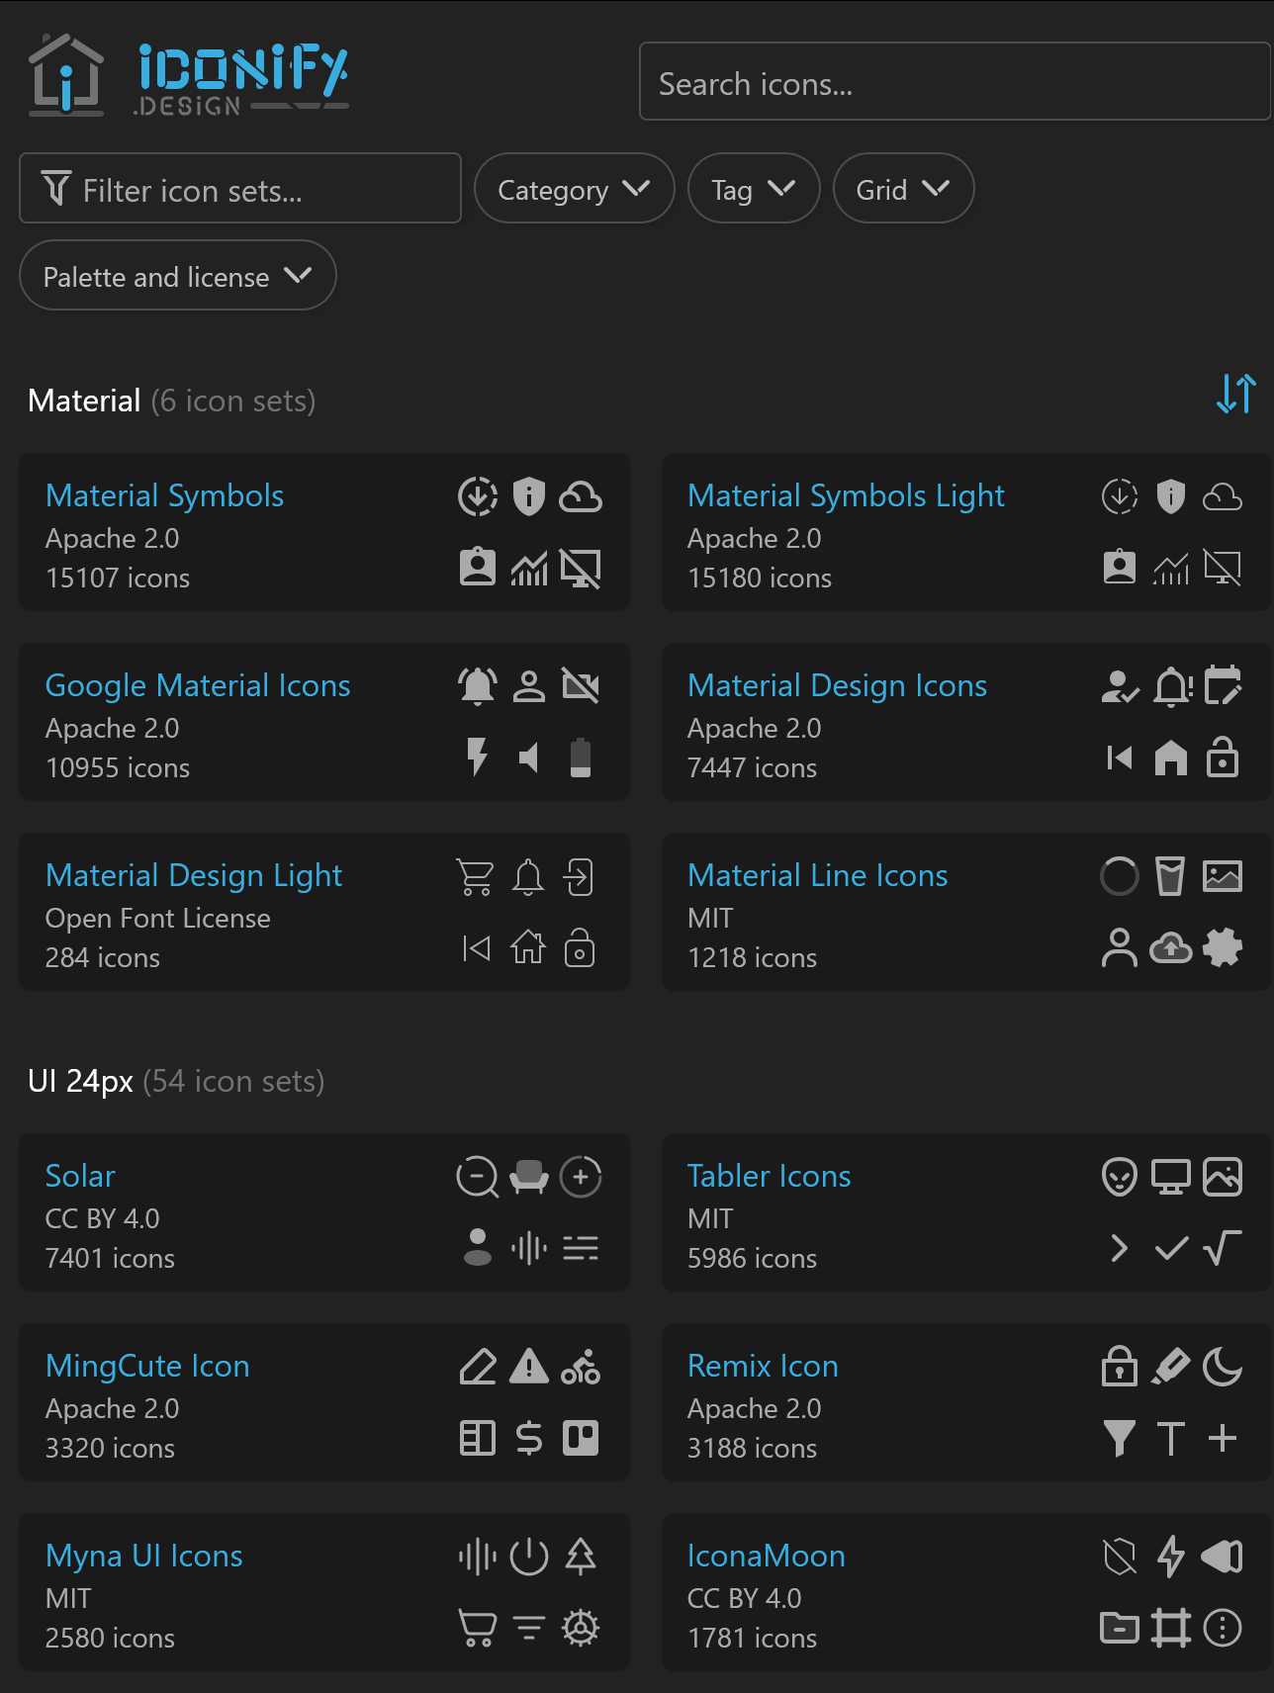
Task: Open the Palette and license dropdown
Action: (x=177, y=276)
